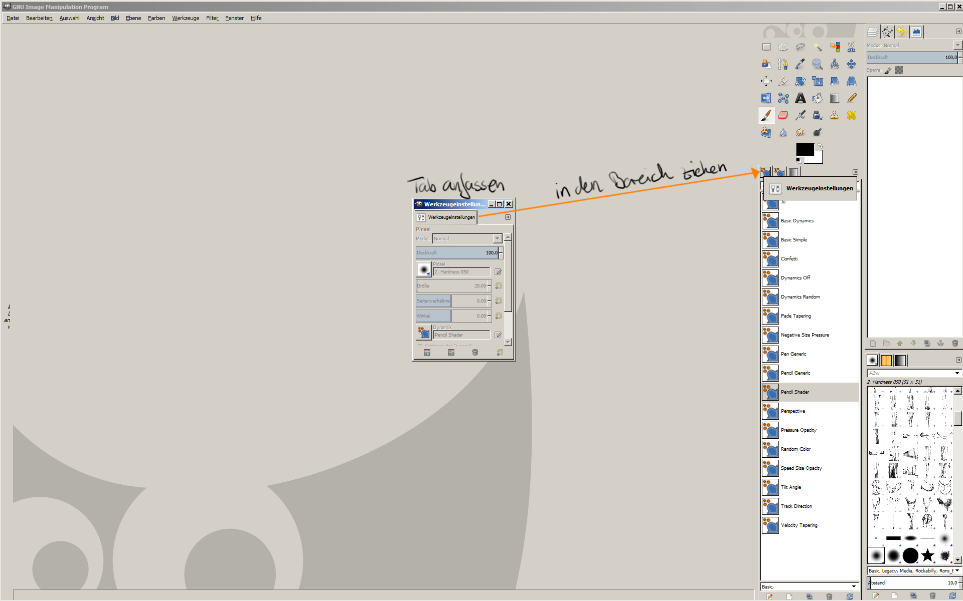Switch to the Undo History tab
The image size is (963, 601).
pos(901,32)
